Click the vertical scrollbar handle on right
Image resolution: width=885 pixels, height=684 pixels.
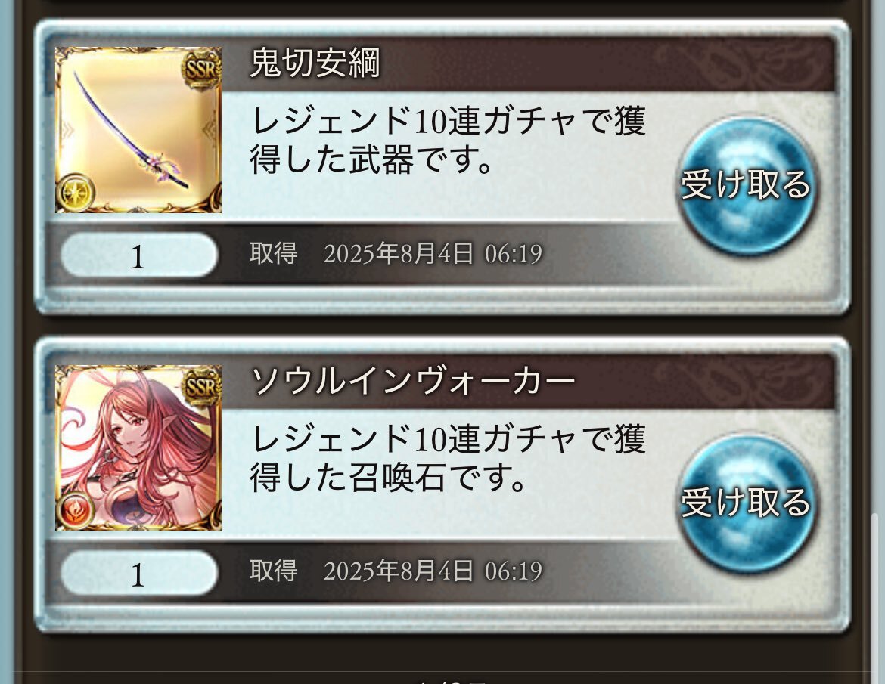[876, 596]
